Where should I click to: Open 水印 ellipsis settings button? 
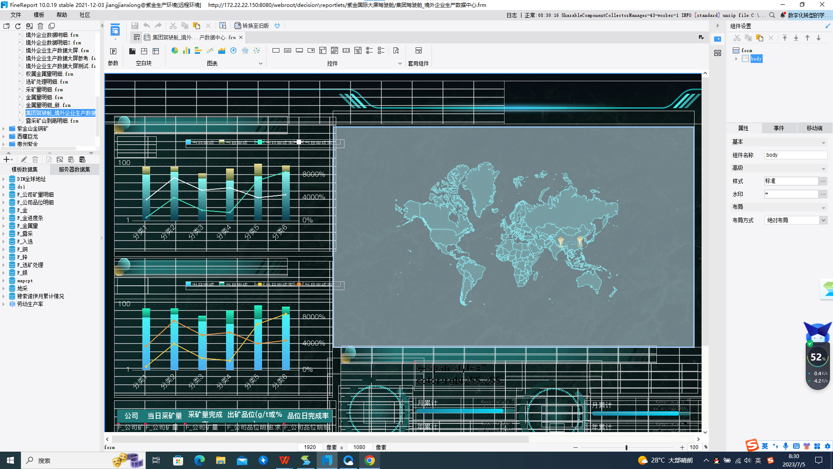click(x=823, y=194)
